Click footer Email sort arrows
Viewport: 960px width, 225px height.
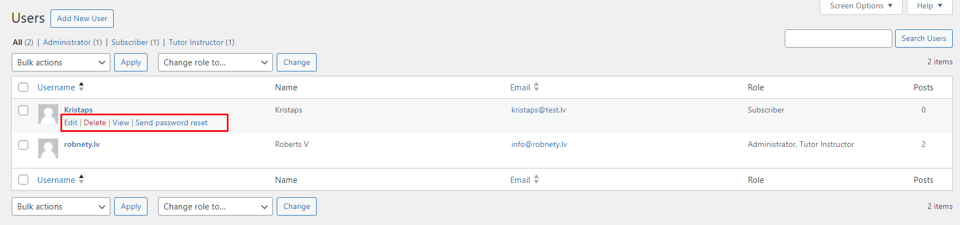(x=536, y=180)
